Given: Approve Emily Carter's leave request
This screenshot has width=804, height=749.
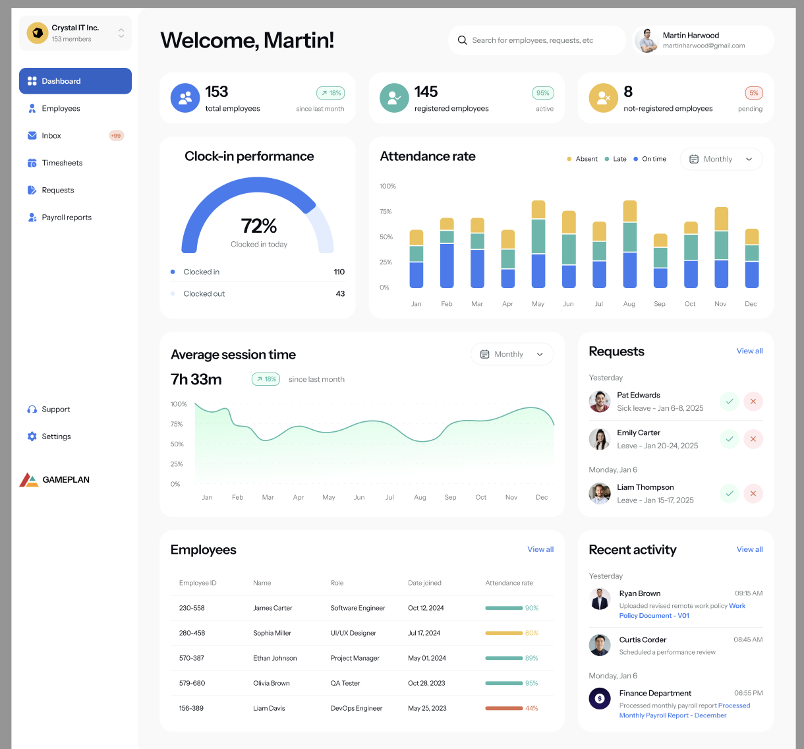Looking at the screenshot, I should (729, 439).
